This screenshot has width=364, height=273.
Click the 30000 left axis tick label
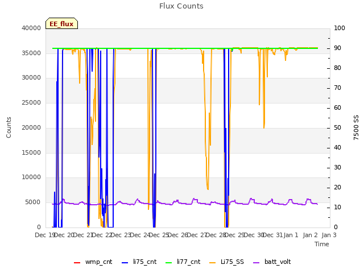coord(31,78)
